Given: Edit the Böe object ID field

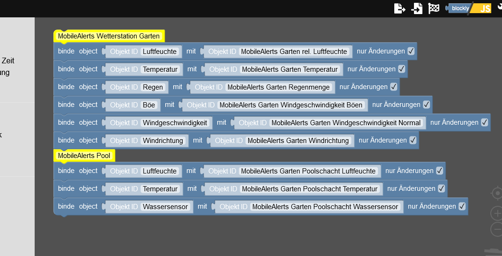Looking at the screenshot, I should click(x=149, y=105).
